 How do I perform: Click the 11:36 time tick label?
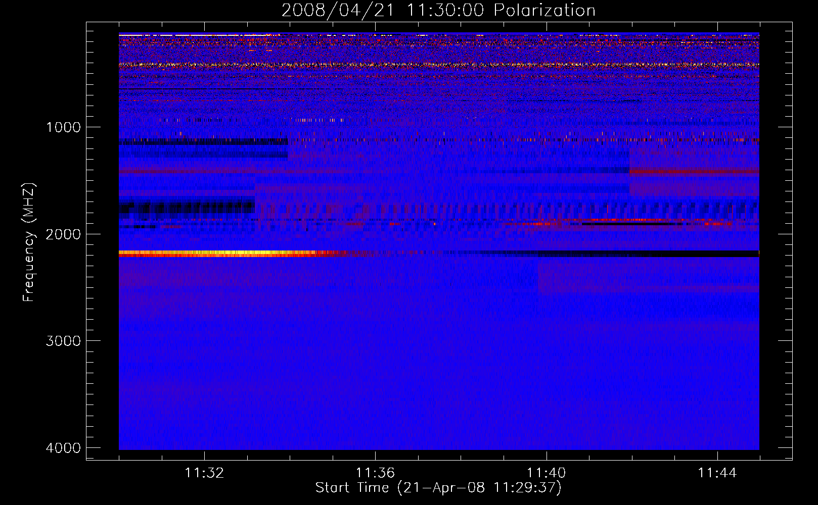(375, 473)
